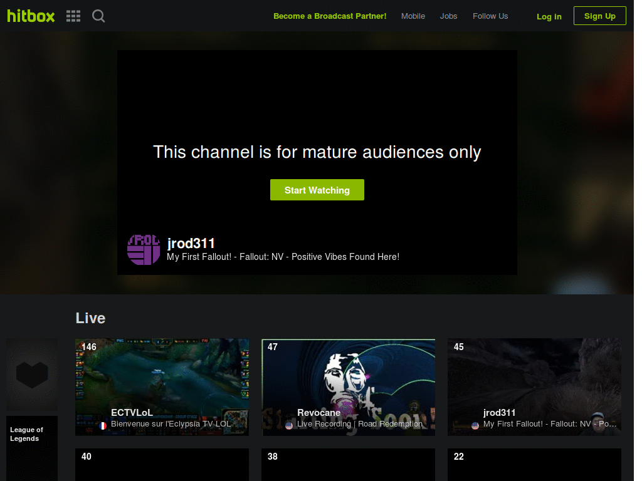Click the French flag on ECTVLoL card
The image size is (642, 481).
pos(103,426)
